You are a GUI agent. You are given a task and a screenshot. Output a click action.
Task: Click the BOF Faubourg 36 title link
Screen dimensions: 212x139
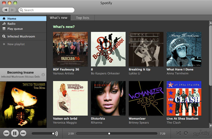(x=66, y=69)
